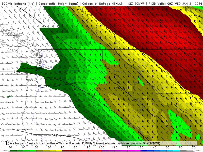
Task: Select the gray 160-165 kt legend swatch
Action: click(x=183, y=151)
